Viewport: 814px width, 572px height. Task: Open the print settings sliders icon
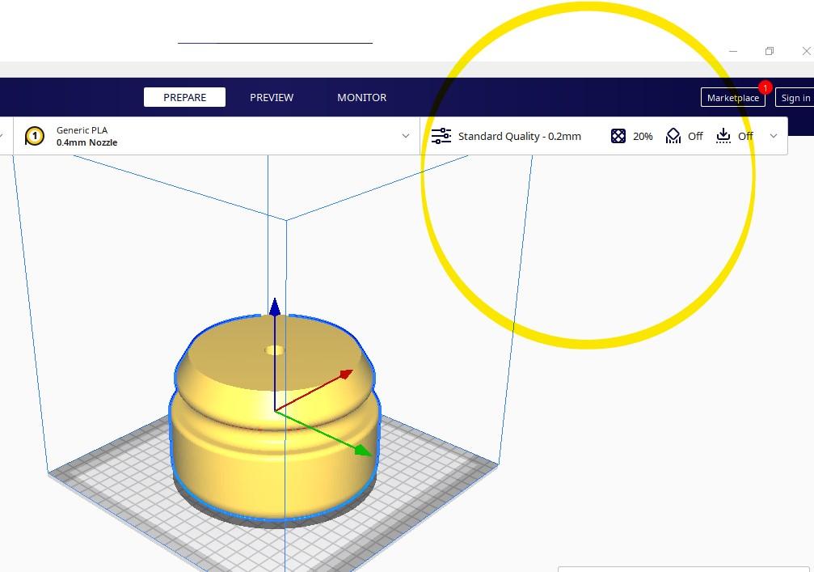click(x=441, y=136)
